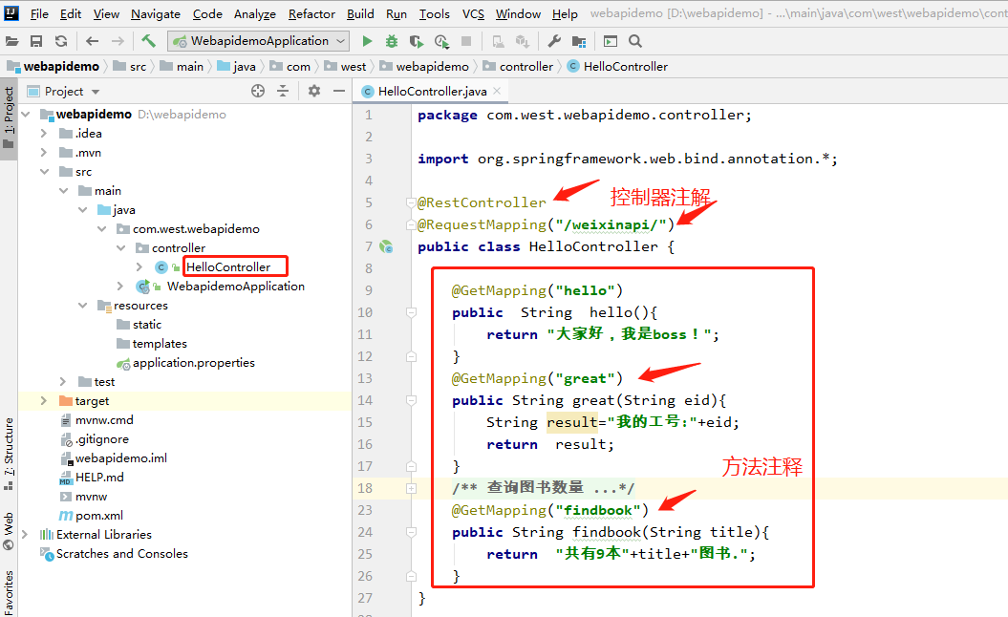
Task: Navigate forward with the right arrow
Action: pos(117,41)
